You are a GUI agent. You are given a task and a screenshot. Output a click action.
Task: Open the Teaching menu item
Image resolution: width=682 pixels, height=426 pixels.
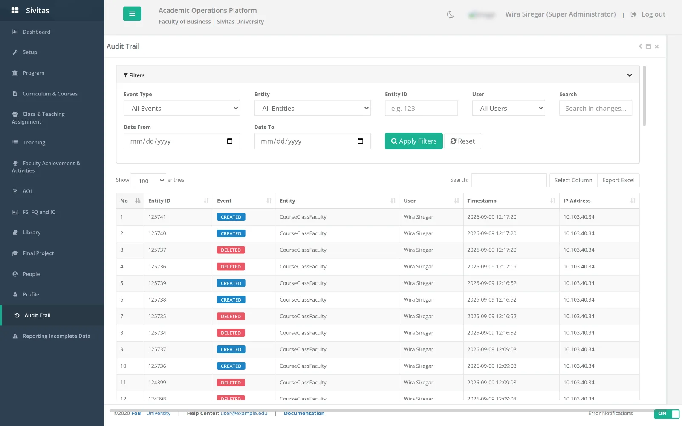pyautogui.click(x=52, y=142)
